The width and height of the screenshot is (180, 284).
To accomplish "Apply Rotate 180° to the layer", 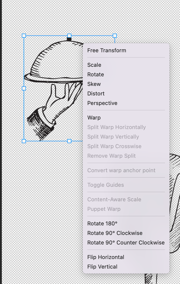I will (x=102, y=223).
